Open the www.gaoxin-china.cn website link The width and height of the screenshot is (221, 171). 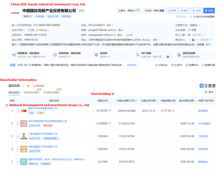101,35
